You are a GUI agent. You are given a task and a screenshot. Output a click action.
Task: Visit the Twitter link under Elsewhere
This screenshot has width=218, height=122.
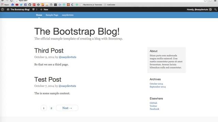pyautogui.click(x=153, y=106)
